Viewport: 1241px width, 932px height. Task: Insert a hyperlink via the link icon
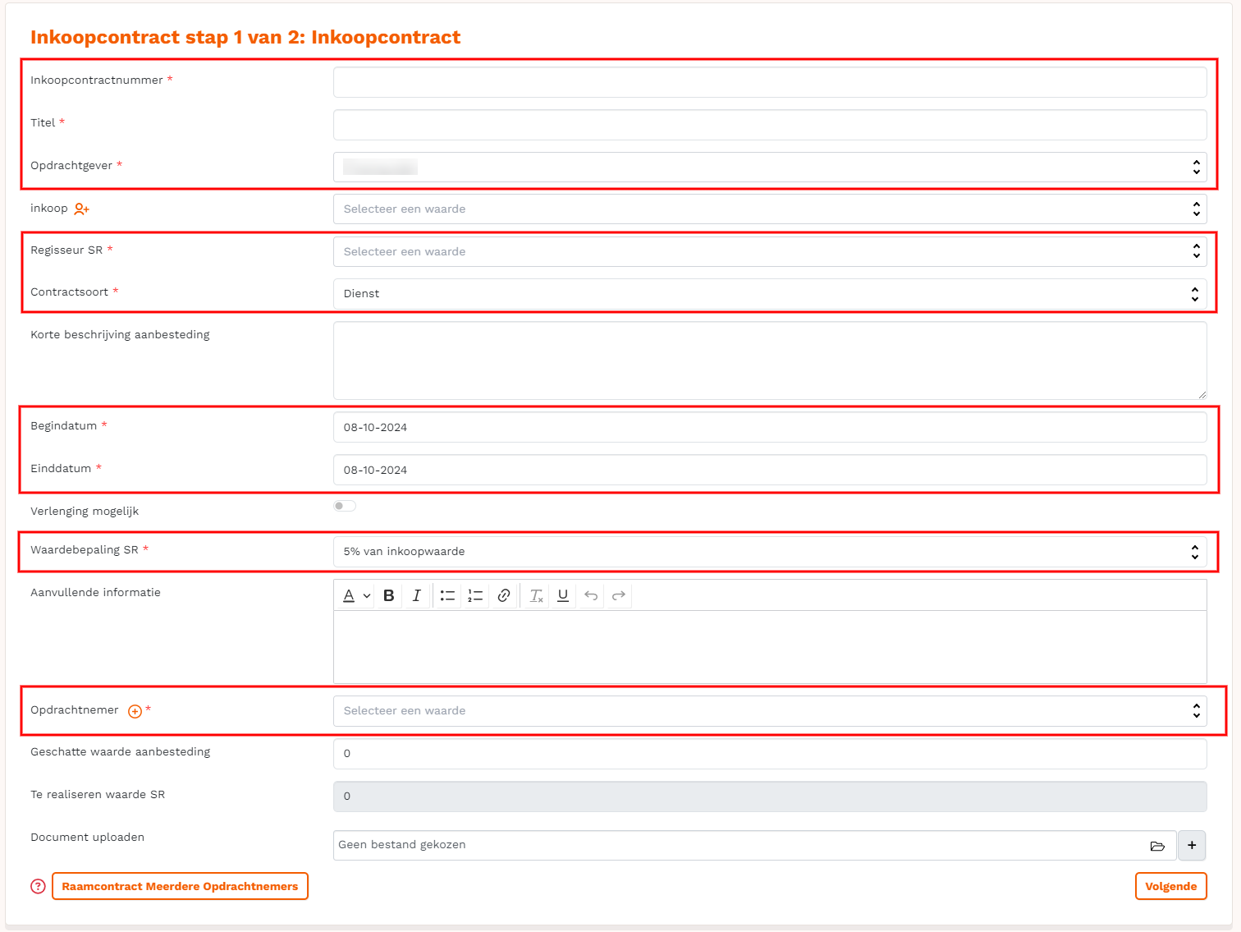coord(504,595)
